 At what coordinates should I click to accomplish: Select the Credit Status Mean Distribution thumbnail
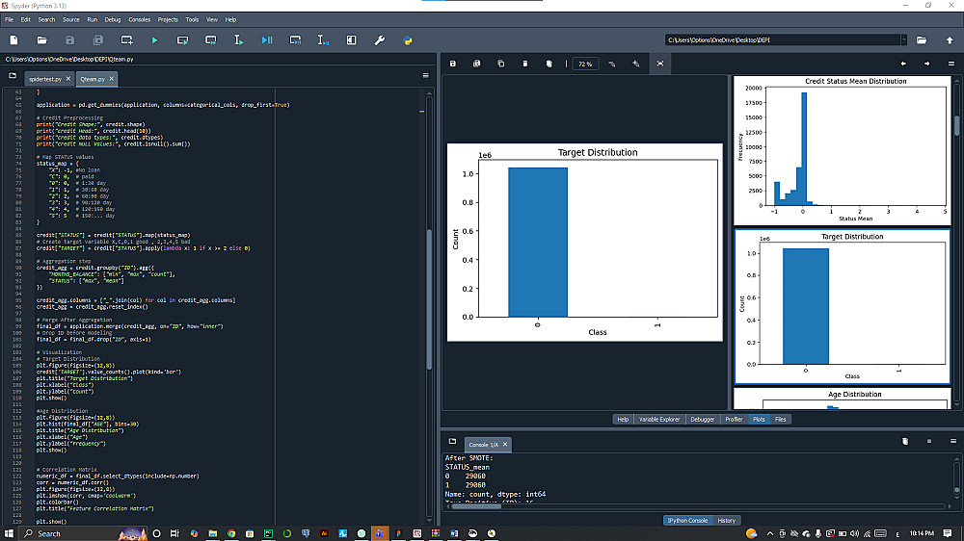pyautogui.click(x=843, y=150)
